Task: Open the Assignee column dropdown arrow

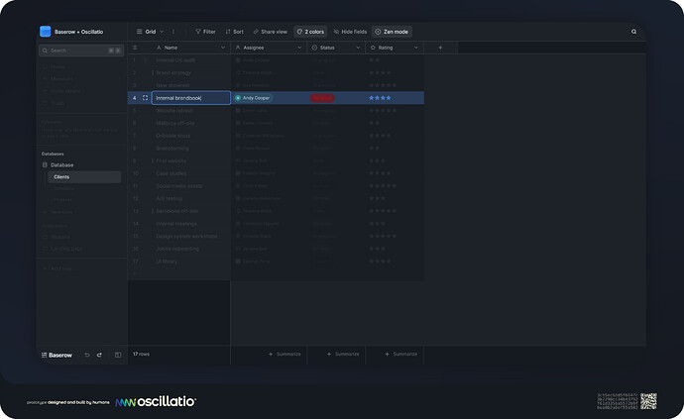Action: pyautogui.click(x=299, y=48)
